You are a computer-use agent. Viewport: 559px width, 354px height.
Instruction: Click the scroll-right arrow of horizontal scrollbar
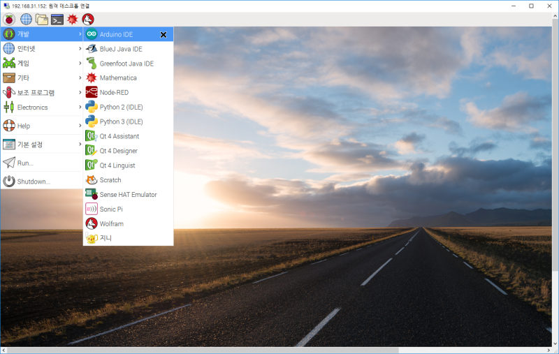pos(549,351)
